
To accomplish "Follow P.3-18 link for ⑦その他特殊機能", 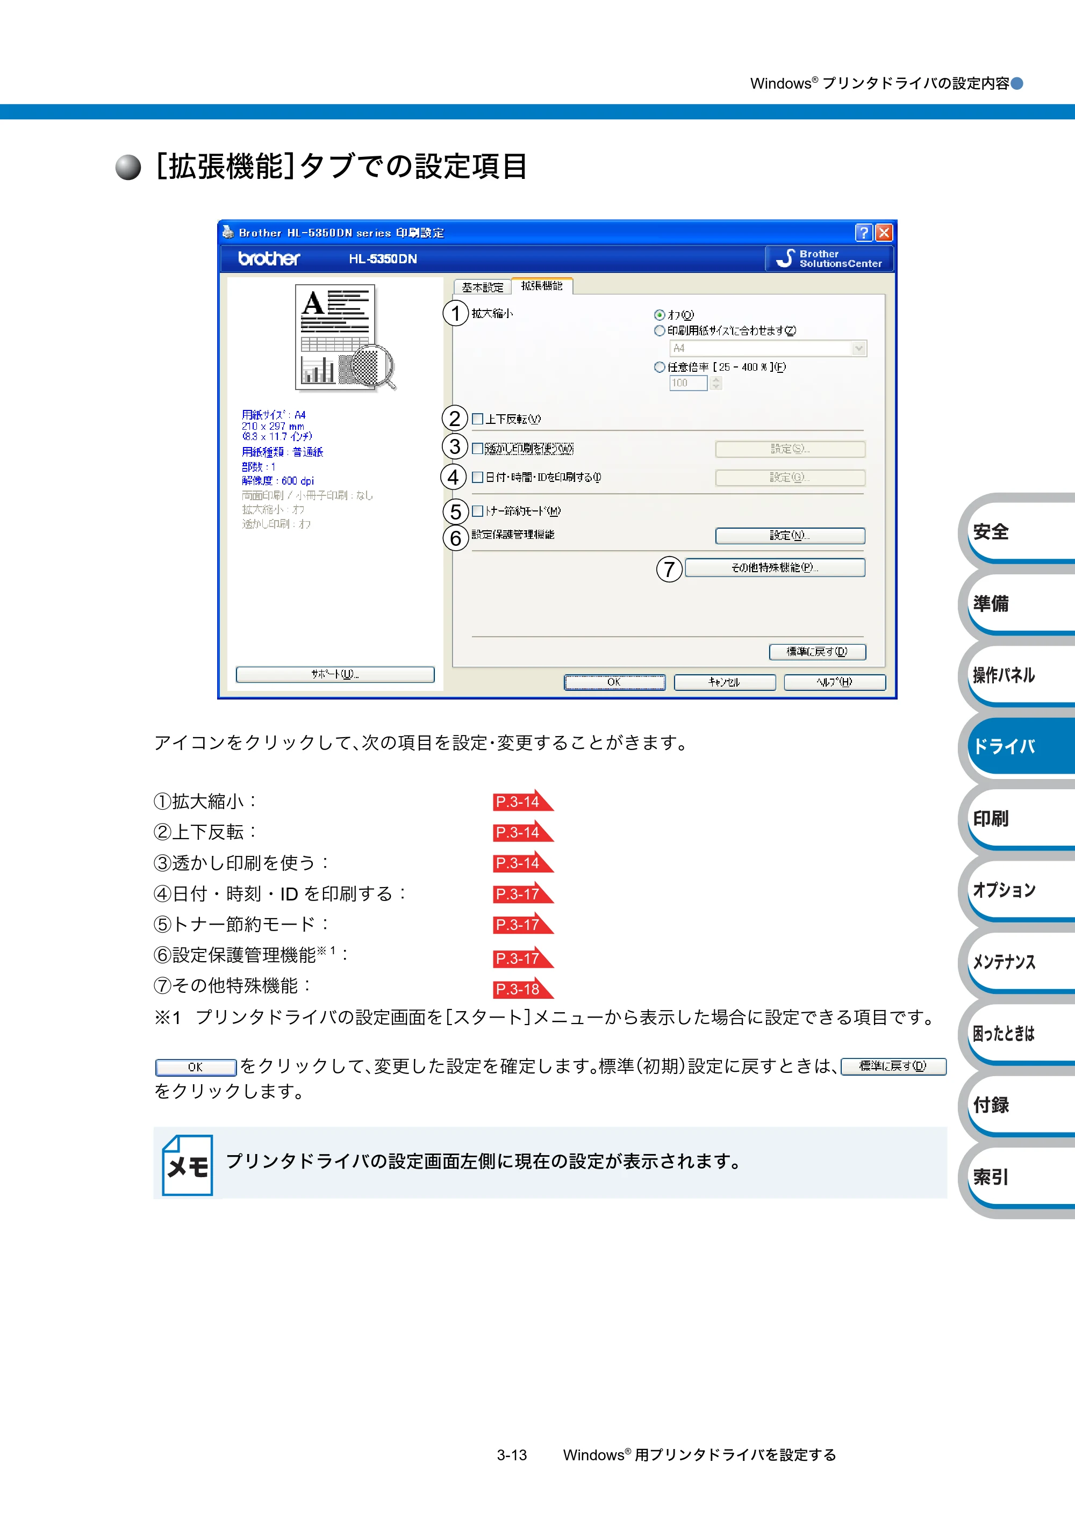I will (522, 989).
